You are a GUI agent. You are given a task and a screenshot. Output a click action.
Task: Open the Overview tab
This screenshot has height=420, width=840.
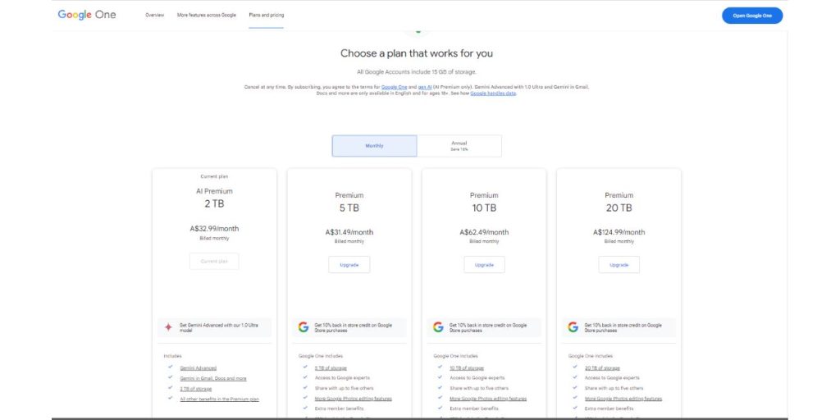154,16
